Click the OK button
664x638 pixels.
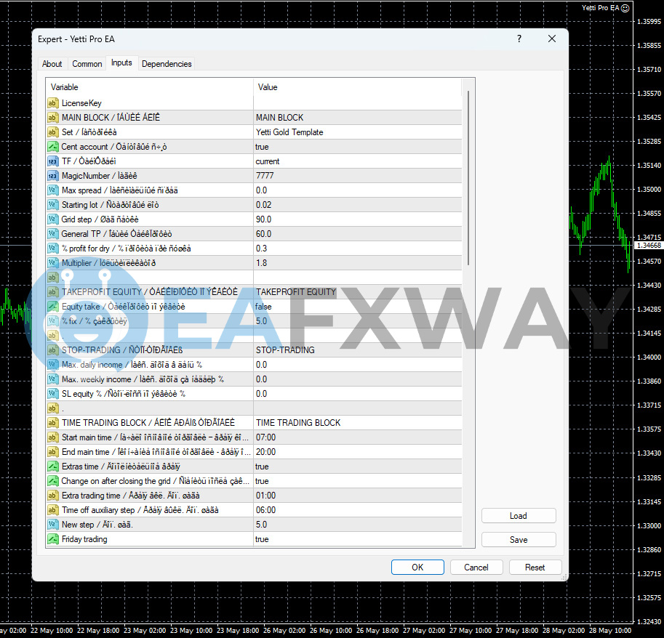pos(417,568)
